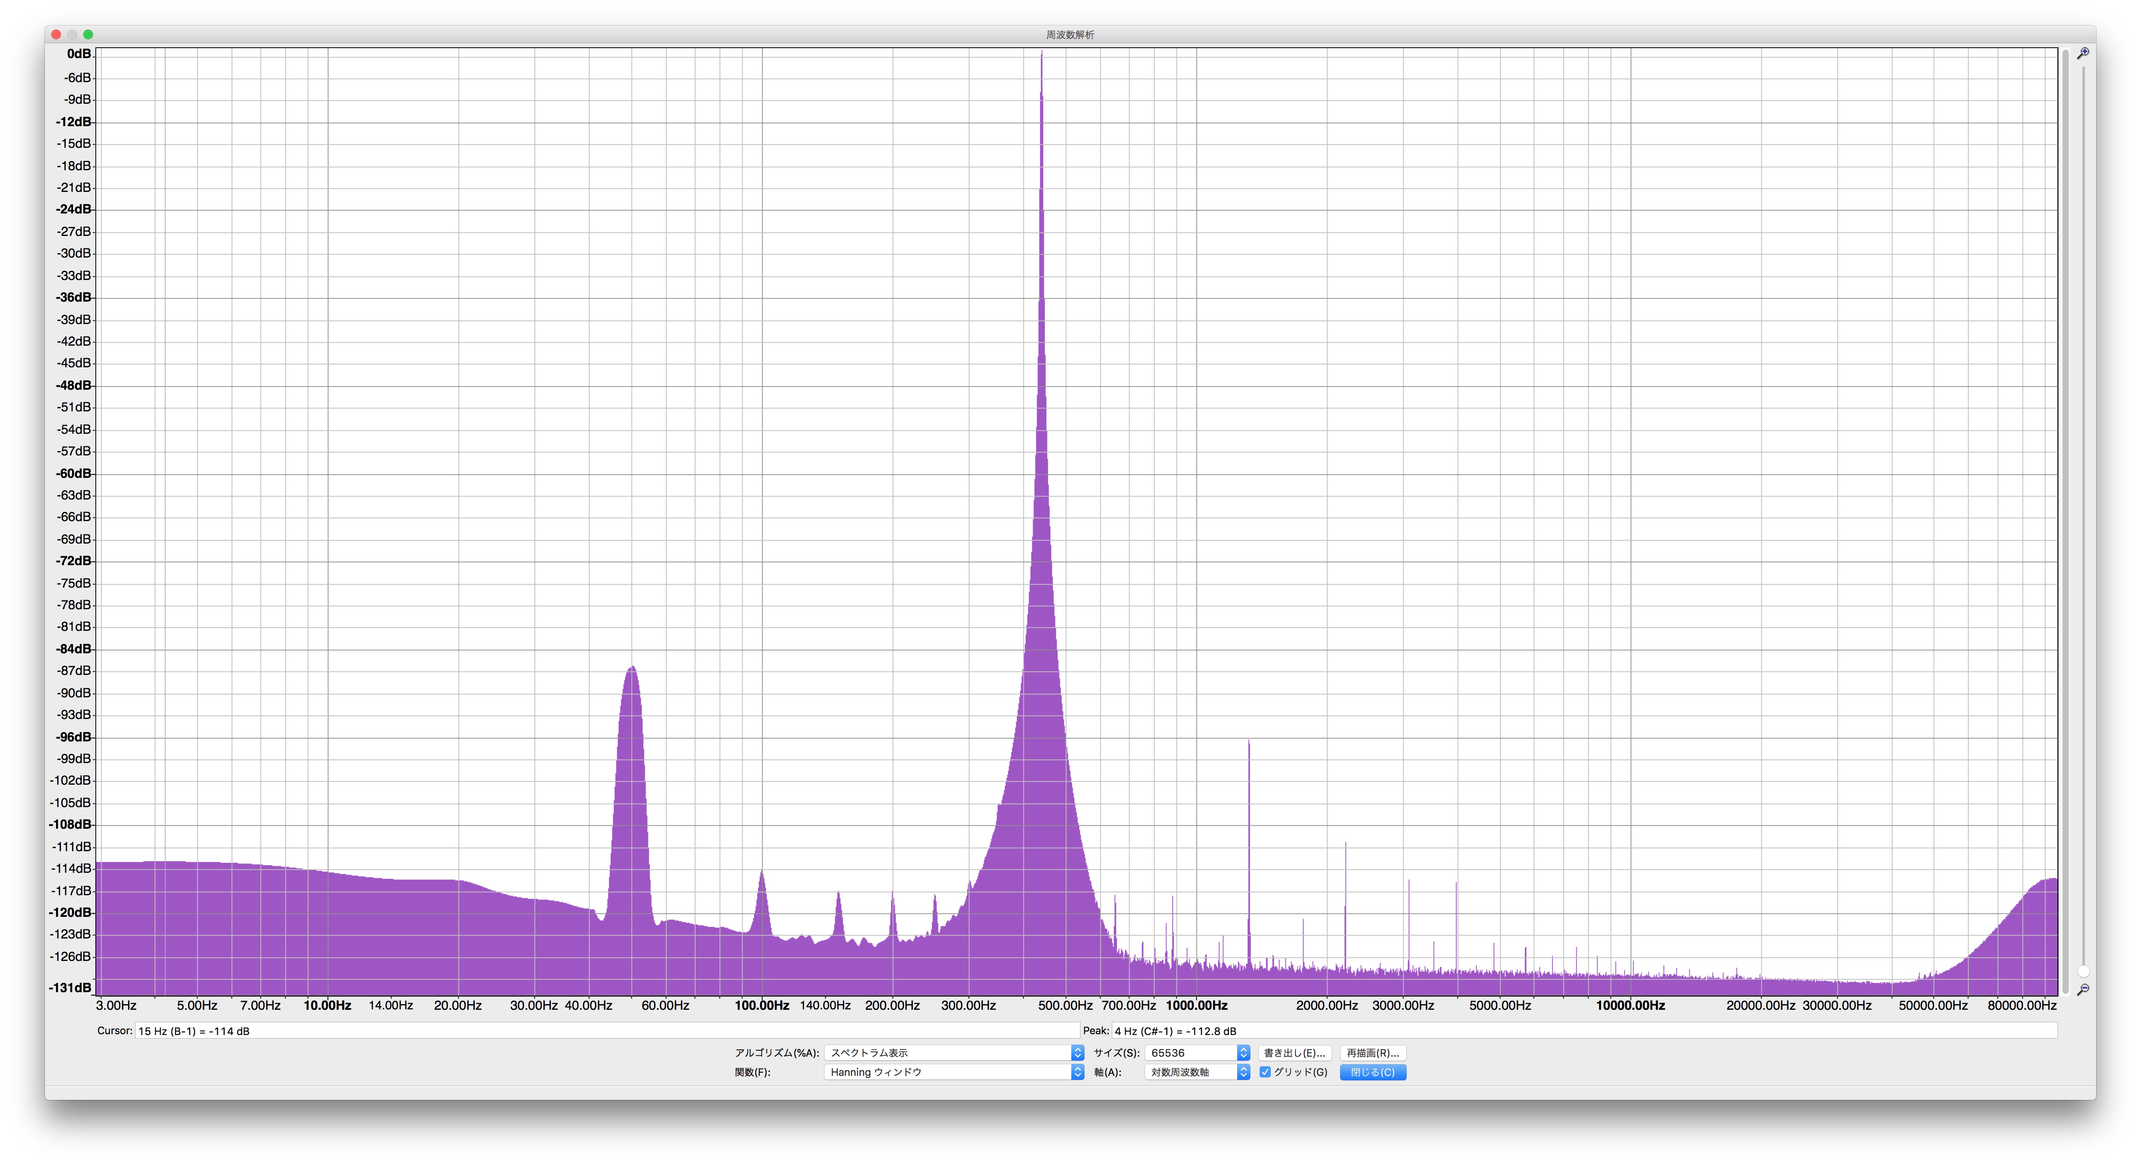The width and height of the screenshot is (2141, 1164).
Task: Click the Cursor readout field
Action: pyautogui.click(x=607, y=1031)
